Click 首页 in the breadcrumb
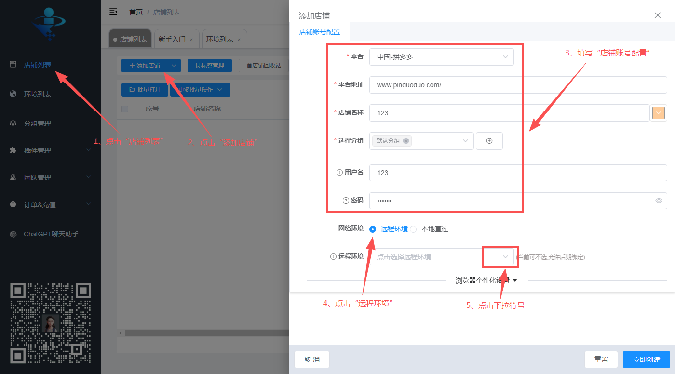 tap(135, 12)
